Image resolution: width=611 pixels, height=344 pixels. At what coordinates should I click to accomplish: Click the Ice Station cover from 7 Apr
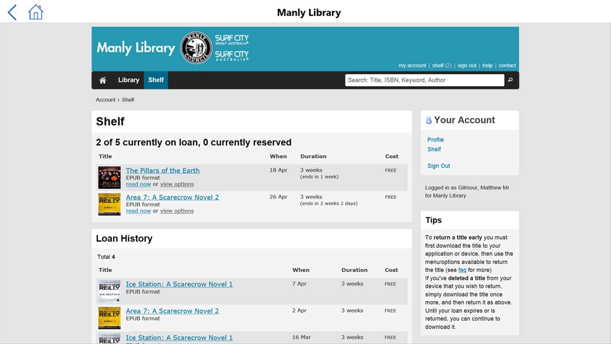pos(109,291)
